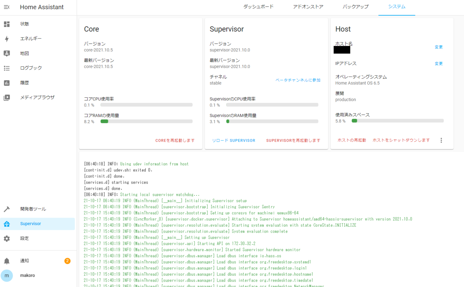This screenshot has height=287, width=464.
Task: Collapse the sidebar with the hamburger menu icon
Action: 7,7
